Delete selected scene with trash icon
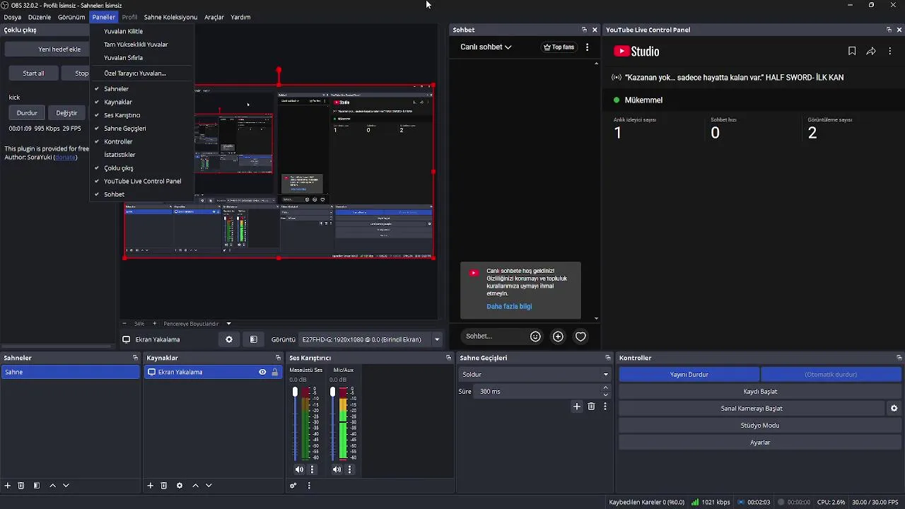Image resolution: width=905 pixels, height=509 pixels. [21, 486]
